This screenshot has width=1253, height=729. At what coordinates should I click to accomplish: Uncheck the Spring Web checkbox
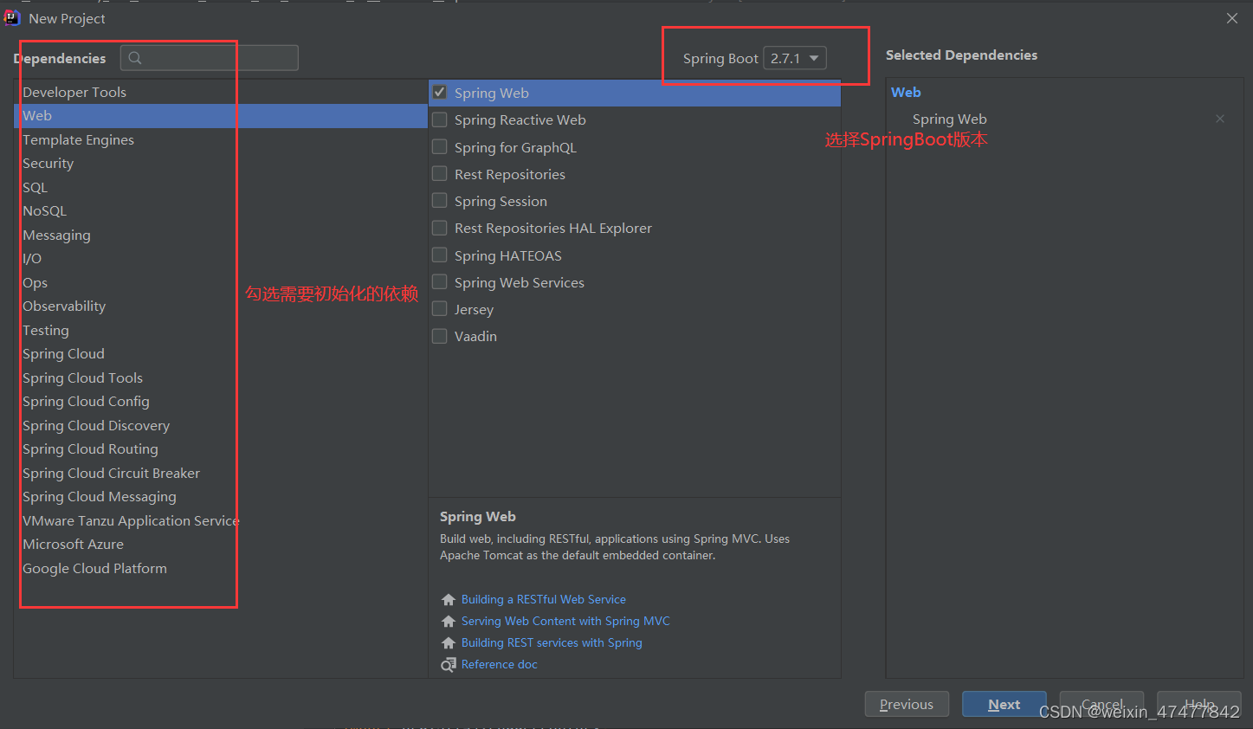point(440,93)
